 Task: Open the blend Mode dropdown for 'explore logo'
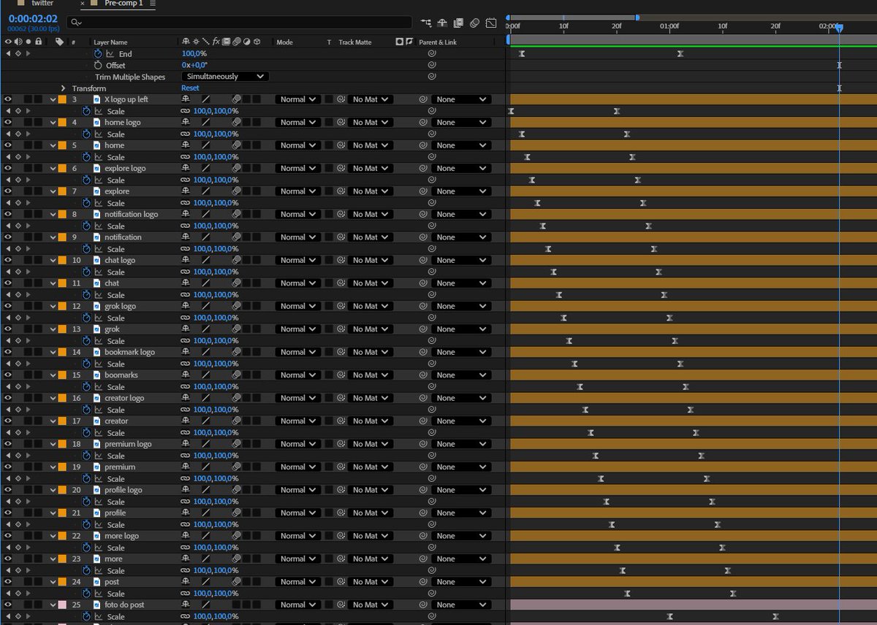point(297,168)
